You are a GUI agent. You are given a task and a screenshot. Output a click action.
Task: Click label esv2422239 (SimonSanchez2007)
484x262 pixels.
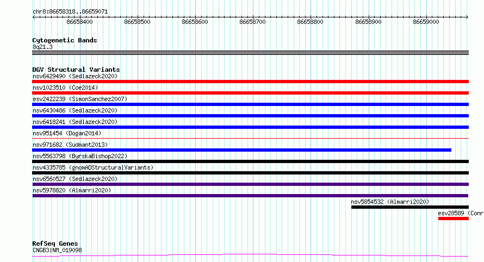80,99
